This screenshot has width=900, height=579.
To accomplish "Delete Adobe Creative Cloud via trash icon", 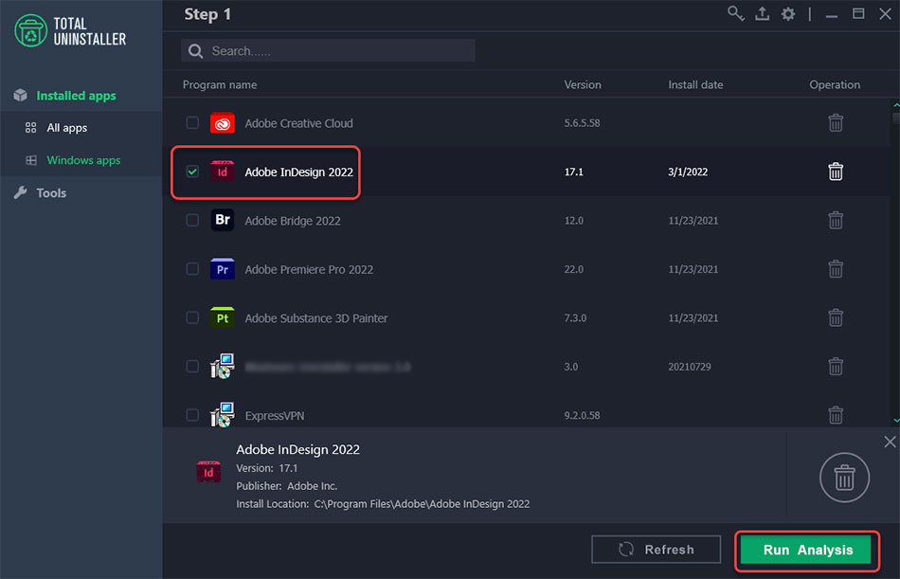I will point(836,122).
